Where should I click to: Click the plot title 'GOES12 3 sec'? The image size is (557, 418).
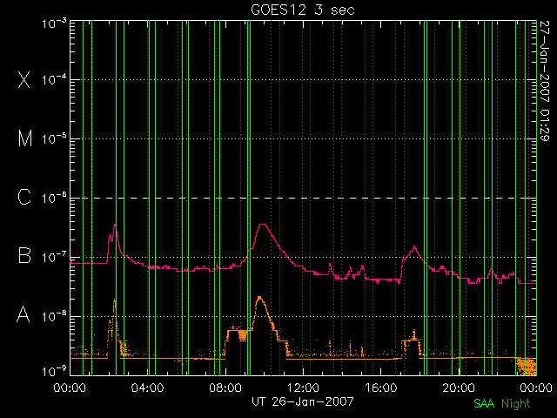tap(303, 10)
